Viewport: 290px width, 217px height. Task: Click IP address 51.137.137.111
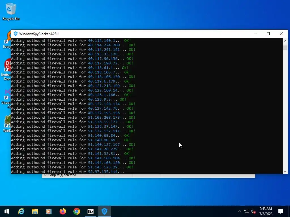(x=104, y=131)
